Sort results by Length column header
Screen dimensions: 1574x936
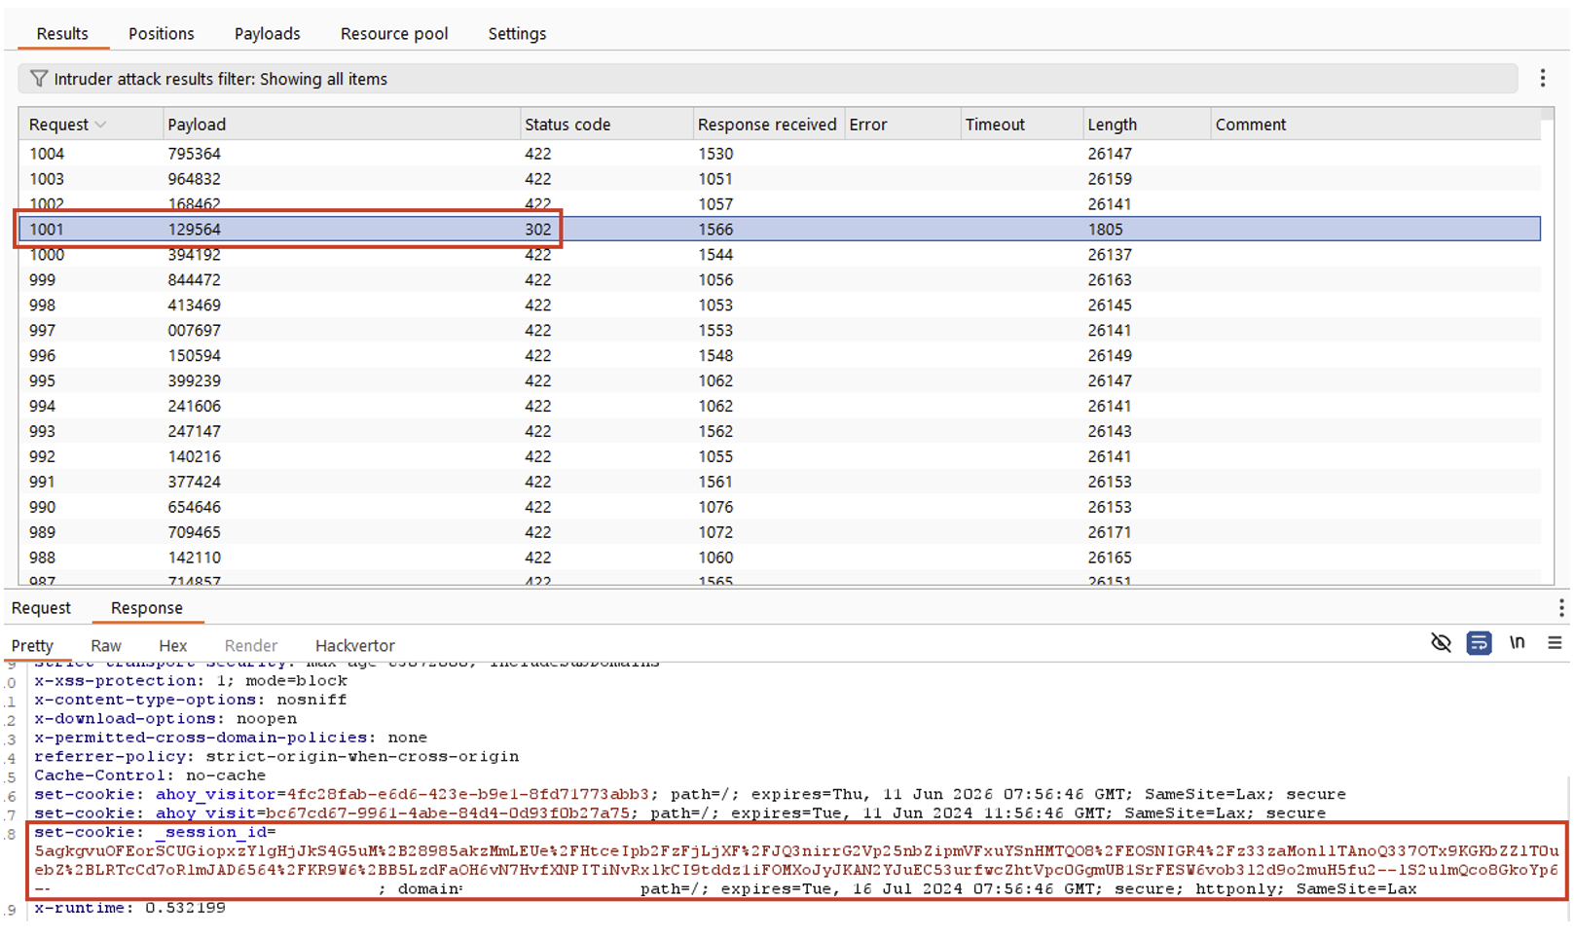click(1112, 125)
